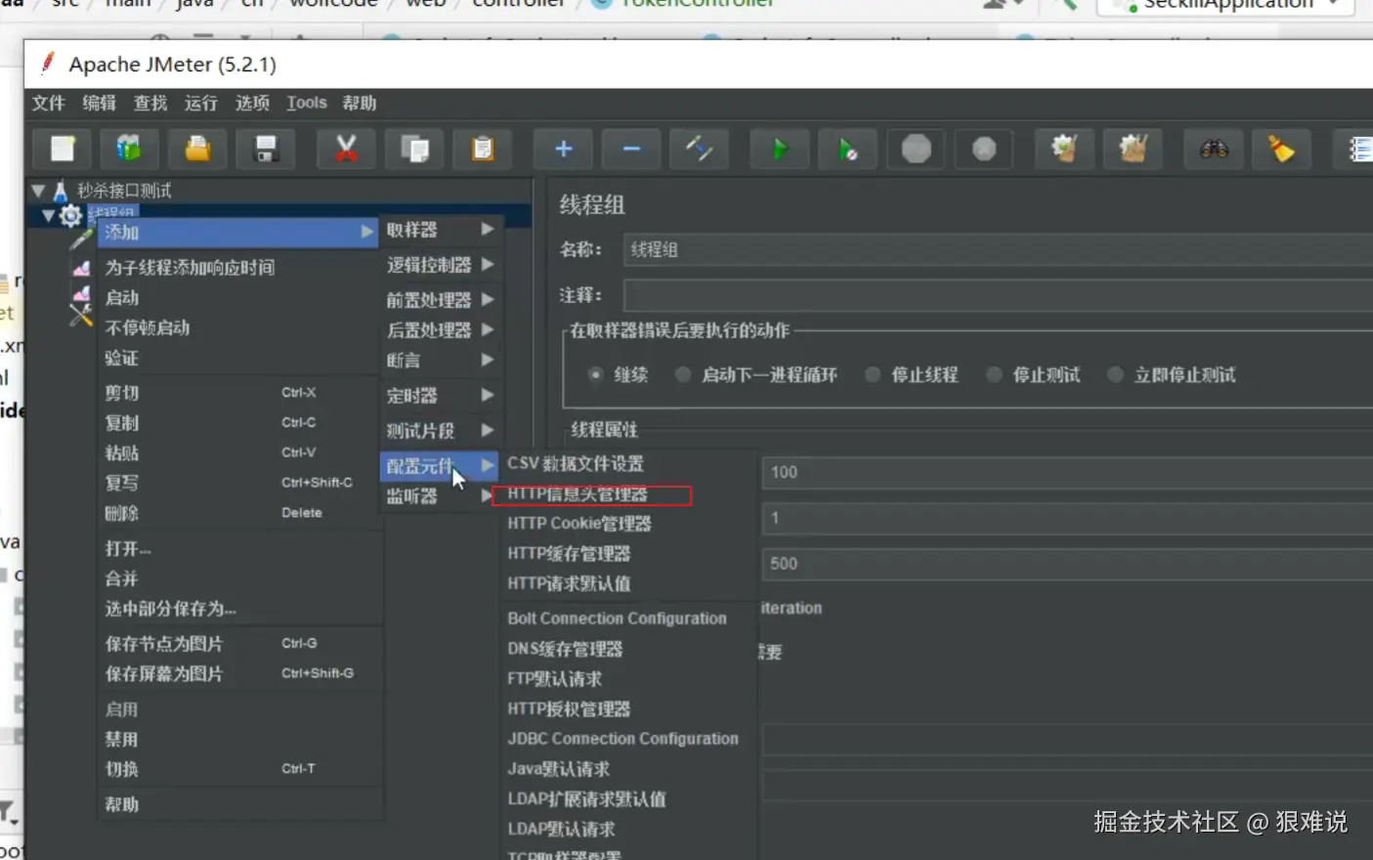Screen dimensions: 1373x860
Task: Start the test with green play icon
Action: pos(780,149)
